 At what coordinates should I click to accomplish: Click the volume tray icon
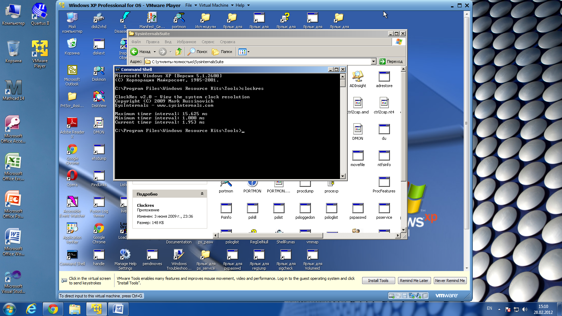(x=525, y=309)
